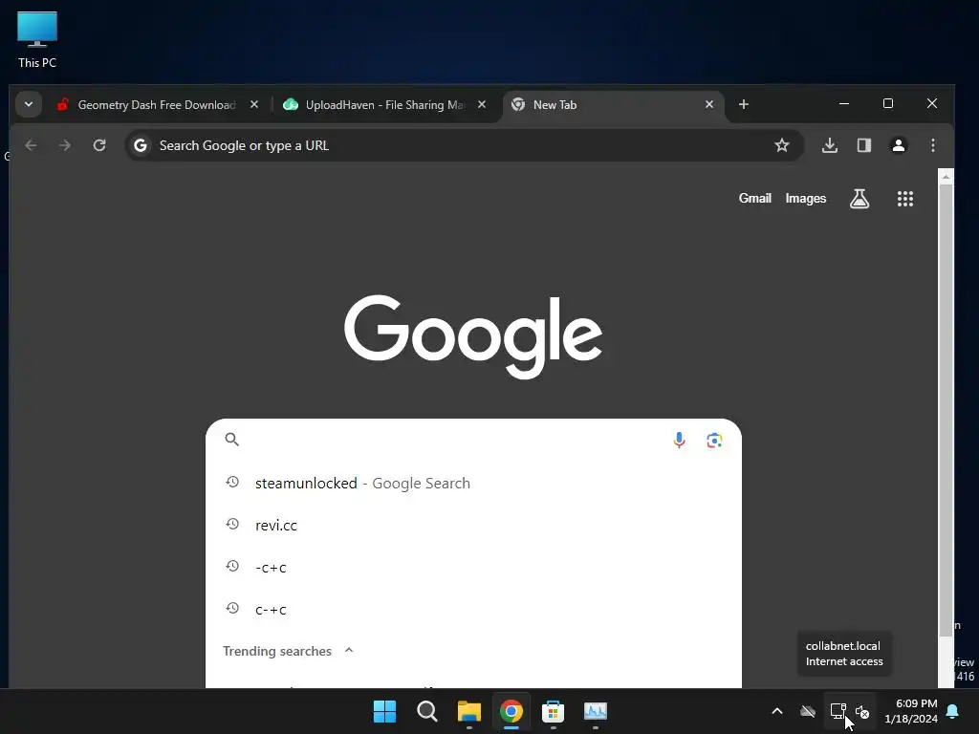The image size is (979, 734).
Task: Open Search Labs flask icon
Action: click(x=859, y=199)
